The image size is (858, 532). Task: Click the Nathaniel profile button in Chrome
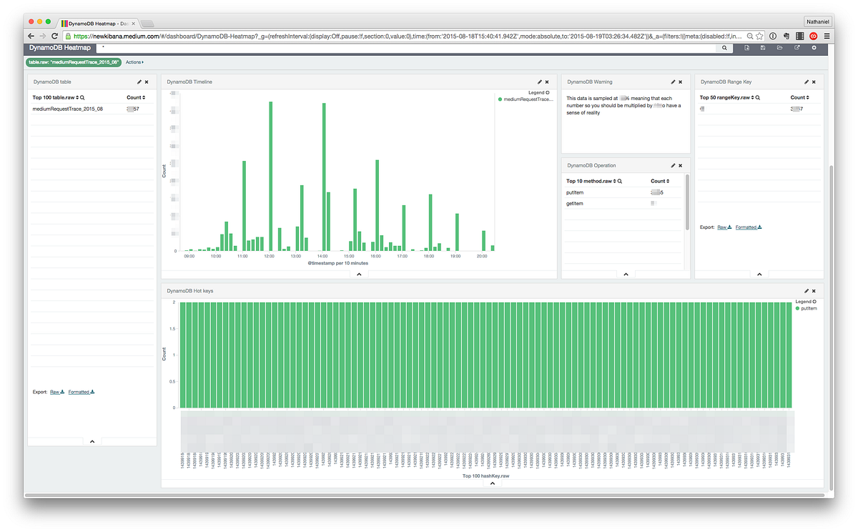point(817,21)
